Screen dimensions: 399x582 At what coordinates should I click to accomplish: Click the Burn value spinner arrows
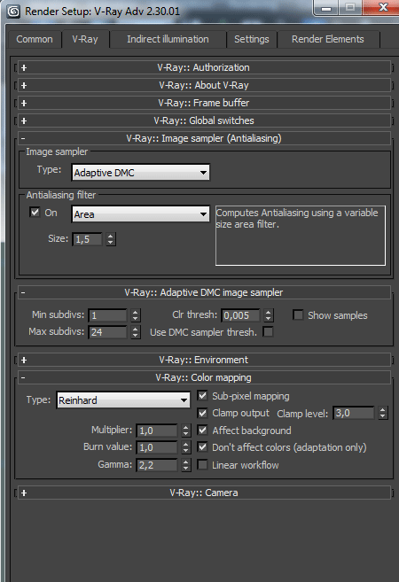point(185,447)
